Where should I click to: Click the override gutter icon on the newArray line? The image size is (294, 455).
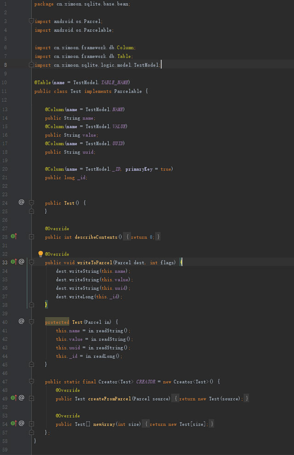click(14, 423)
